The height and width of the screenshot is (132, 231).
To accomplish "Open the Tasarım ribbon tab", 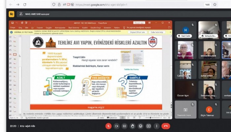I will pos(40,28).
